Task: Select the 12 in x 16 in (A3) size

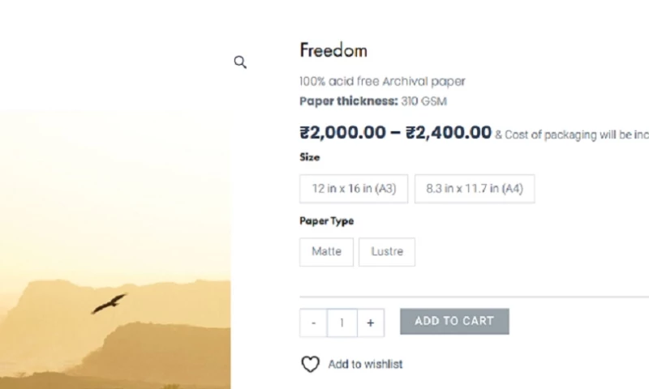Action: pos(354,188)
